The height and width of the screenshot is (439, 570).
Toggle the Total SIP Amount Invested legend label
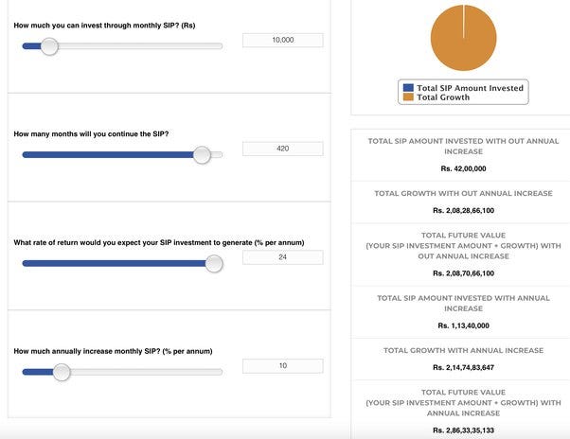470,88
